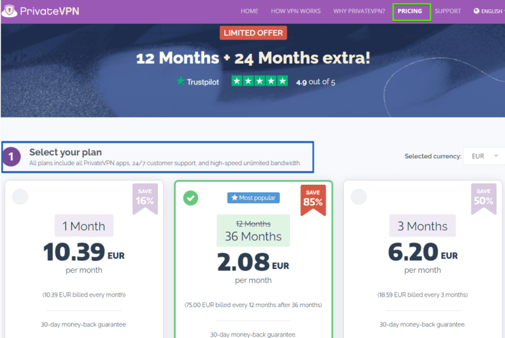Viewport: 505px width, 338px height.
Task: Go to the Support page
Action: click(448, 11)
